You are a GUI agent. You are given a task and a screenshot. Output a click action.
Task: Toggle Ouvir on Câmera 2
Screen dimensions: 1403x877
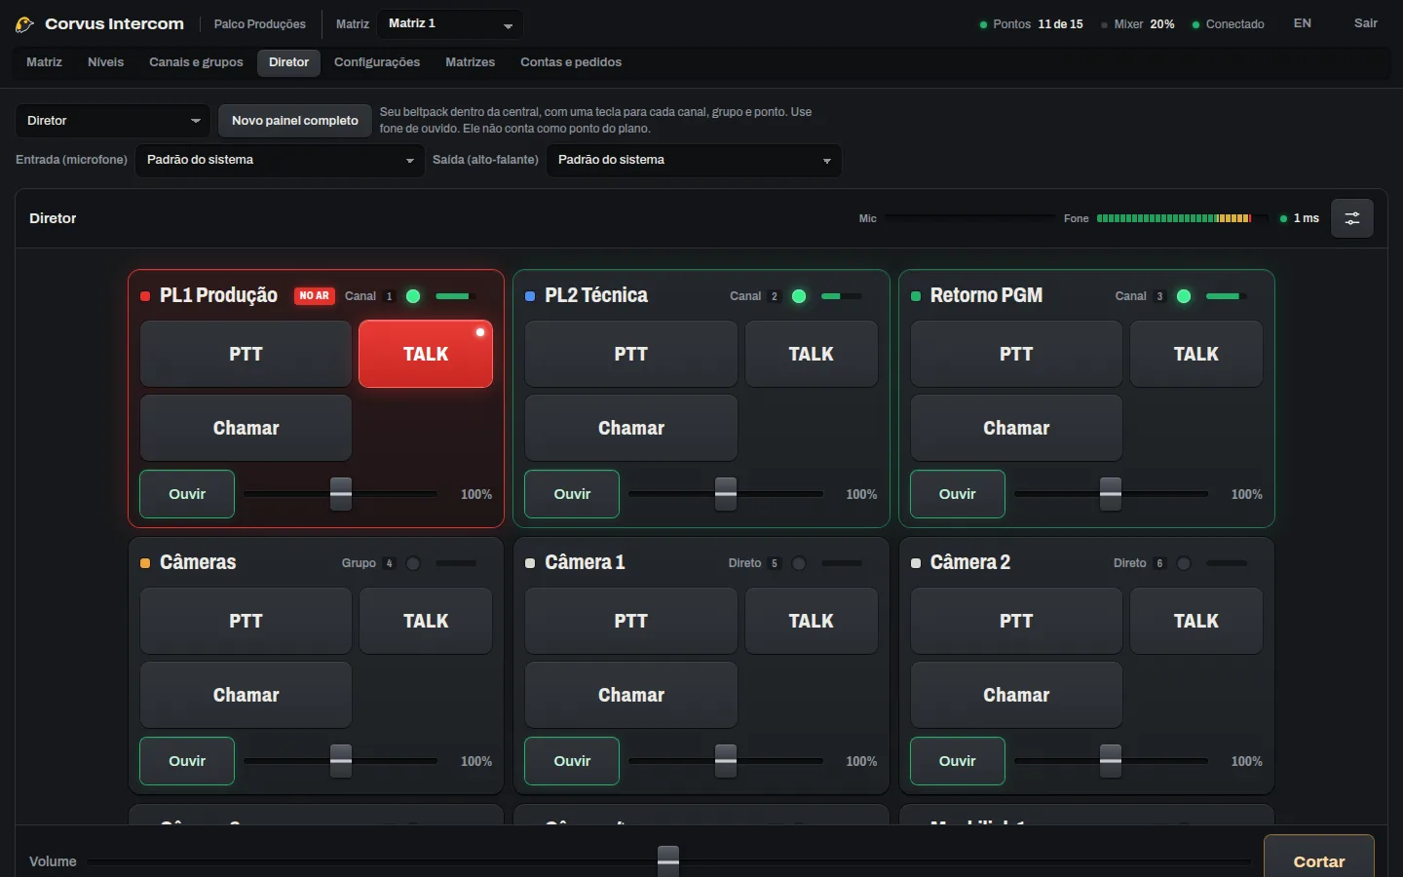957,761
